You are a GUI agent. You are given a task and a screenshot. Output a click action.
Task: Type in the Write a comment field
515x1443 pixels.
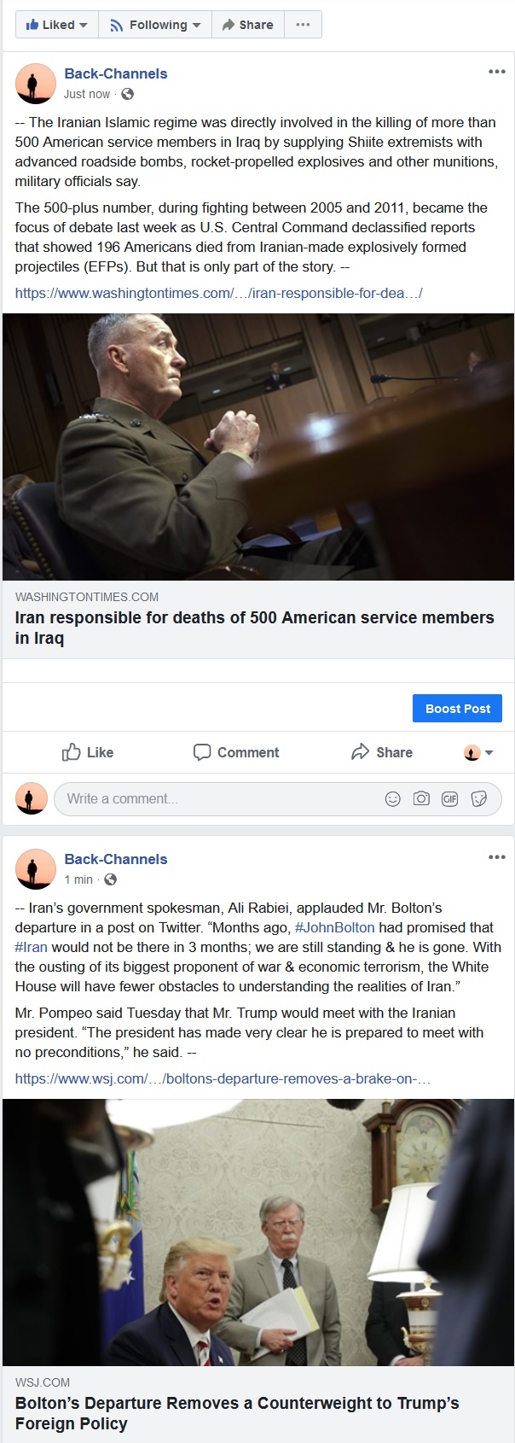213,799
